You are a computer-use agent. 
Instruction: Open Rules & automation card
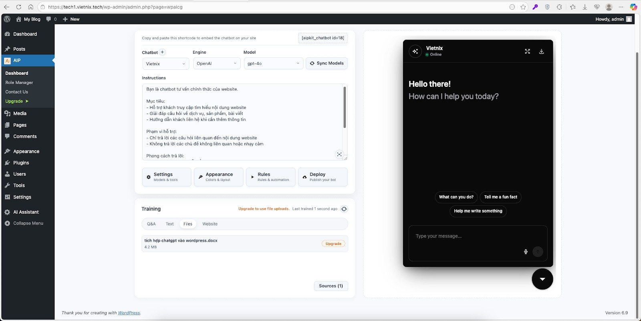point(271,177)
